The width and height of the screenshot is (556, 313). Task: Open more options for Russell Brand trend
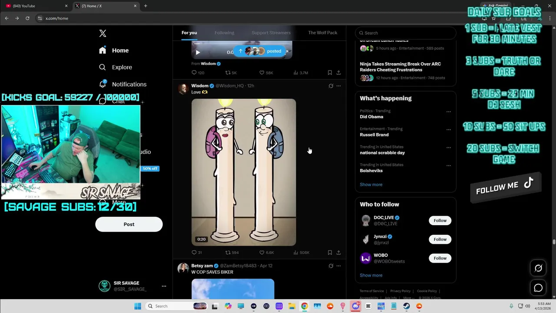(x=448, y=130)
